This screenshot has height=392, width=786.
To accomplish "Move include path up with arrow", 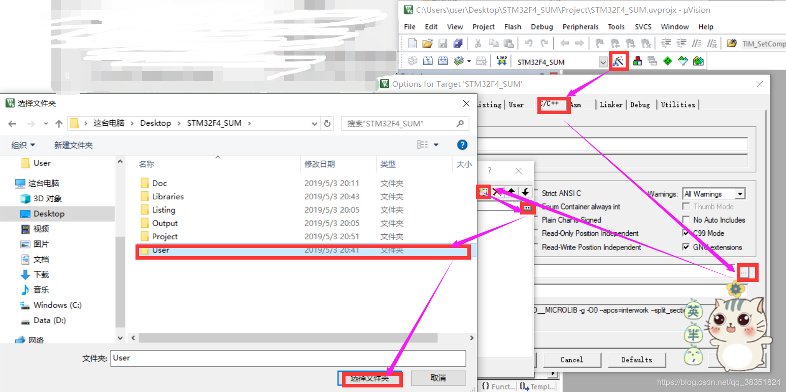I will (511, 192).
